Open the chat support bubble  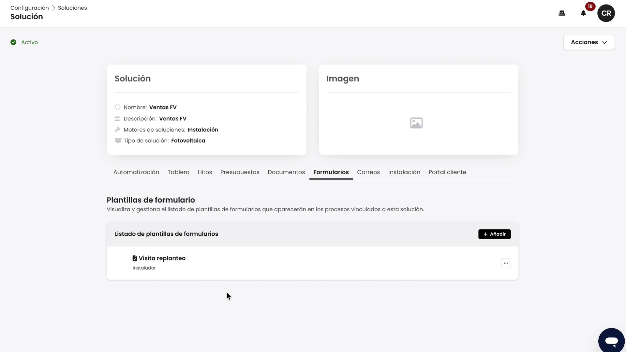611,341
